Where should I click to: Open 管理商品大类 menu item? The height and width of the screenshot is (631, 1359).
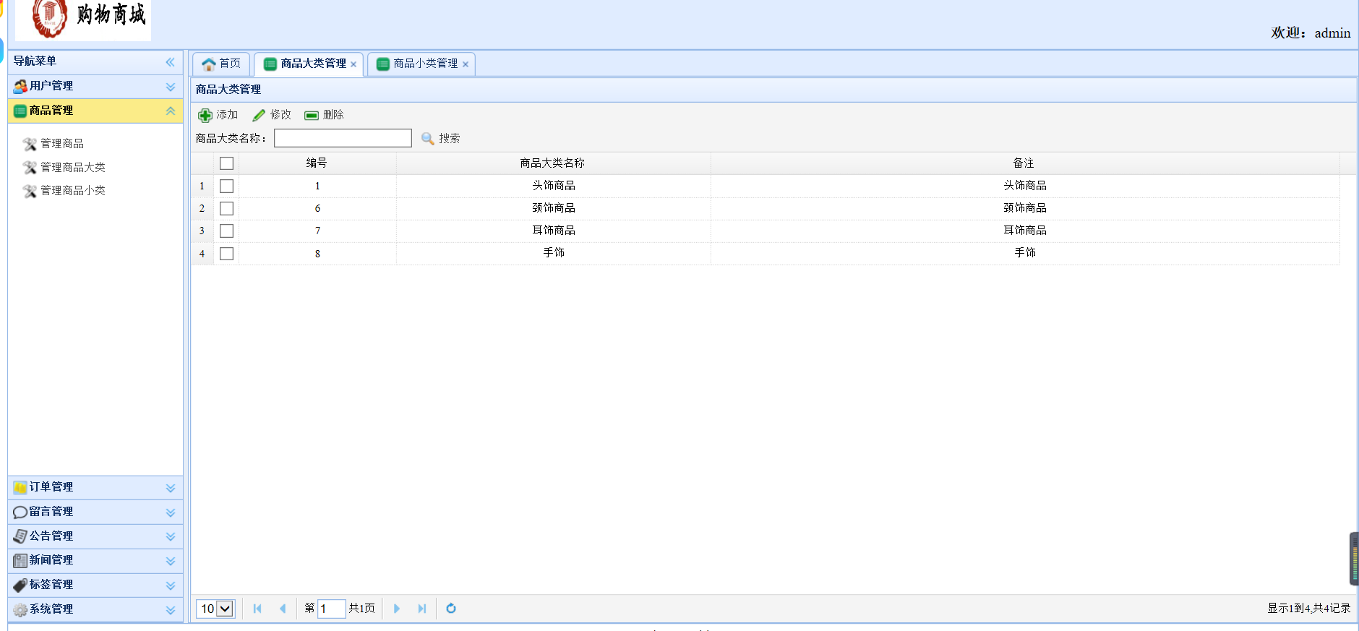(73, 167)
